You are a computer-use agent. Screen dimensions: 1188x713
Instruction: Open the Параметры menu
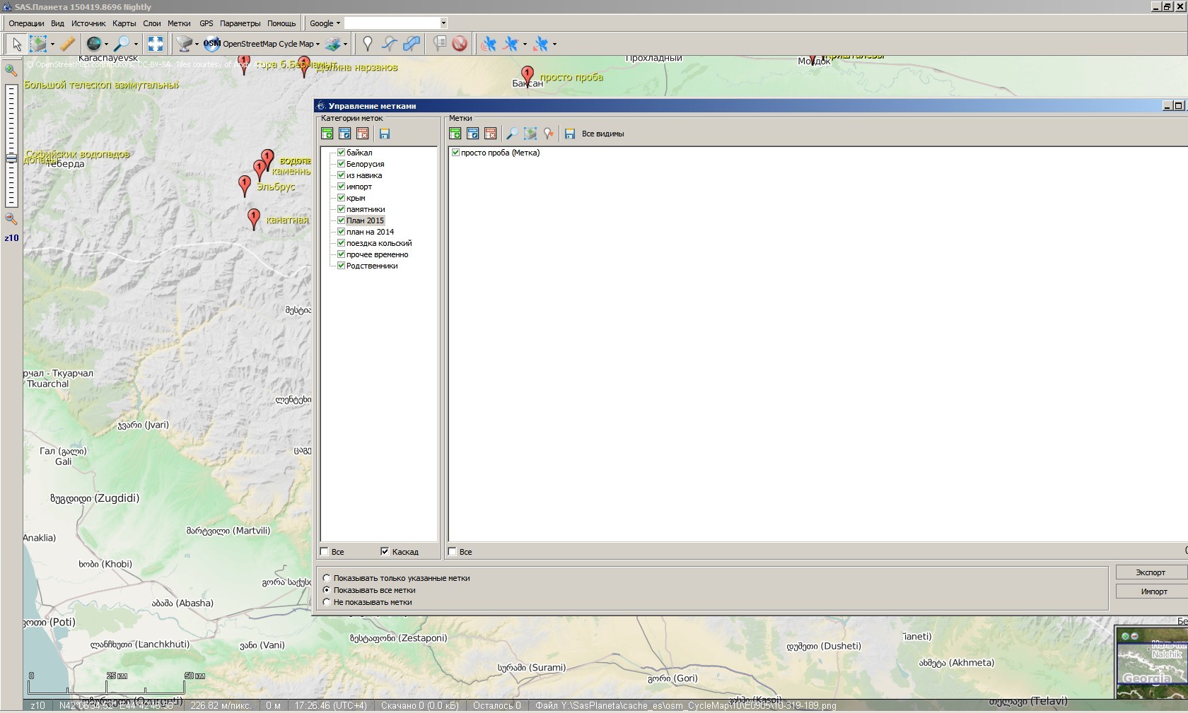click(240, 23)
